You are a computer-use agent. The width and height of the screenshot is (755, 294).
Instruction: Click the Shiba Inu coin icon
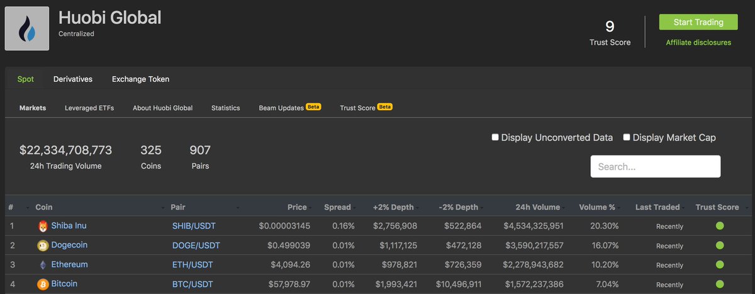(x=43, y=226)
